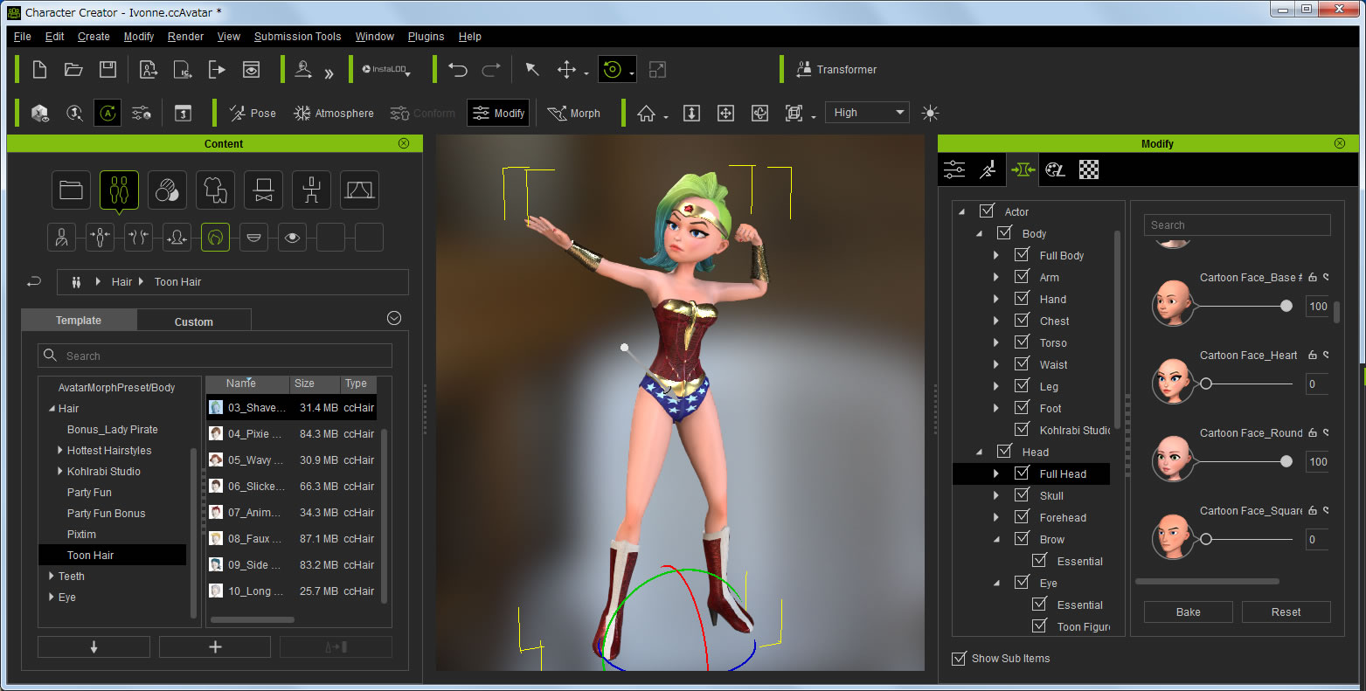
Task: Open the High quality dropdown
Action: [x=867, y=113]
